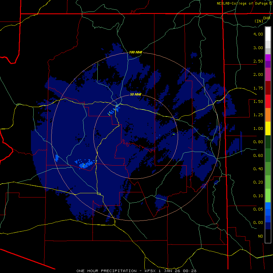Image resolution: width=273 pixels, height=273 pixels.
Task: Click the ND legend label
Action: tap(261, 236)
